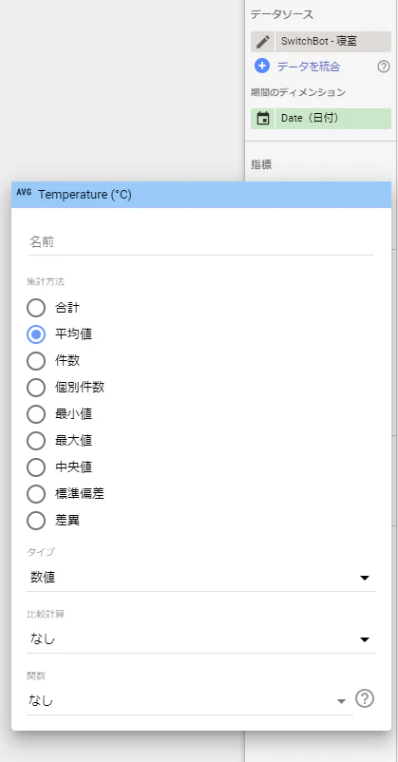Open the help icon beside 関数 dropdown
The width and height of the screenshot is (398, 762).
(x=365, y=699)
